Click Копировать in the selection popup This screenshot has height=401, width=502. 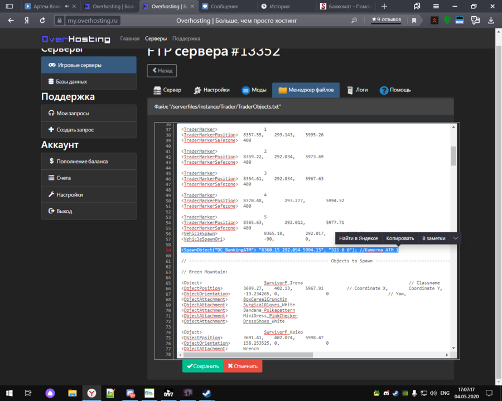400,238
